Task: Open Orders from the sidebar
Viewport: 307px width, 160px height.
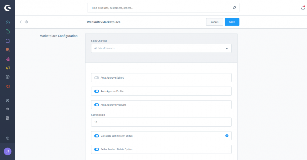Action: point(7,40)
